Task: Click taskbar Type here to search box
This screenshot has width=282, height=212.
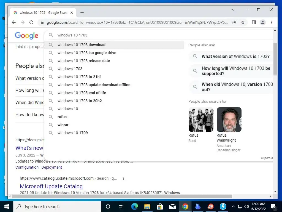Action: pyautogui.click(x=57, y=206)
